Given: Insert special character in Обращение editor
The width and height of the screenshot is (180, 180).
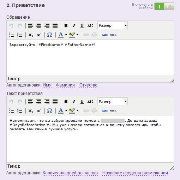Looking at the screenshot, I should (50, 35).
